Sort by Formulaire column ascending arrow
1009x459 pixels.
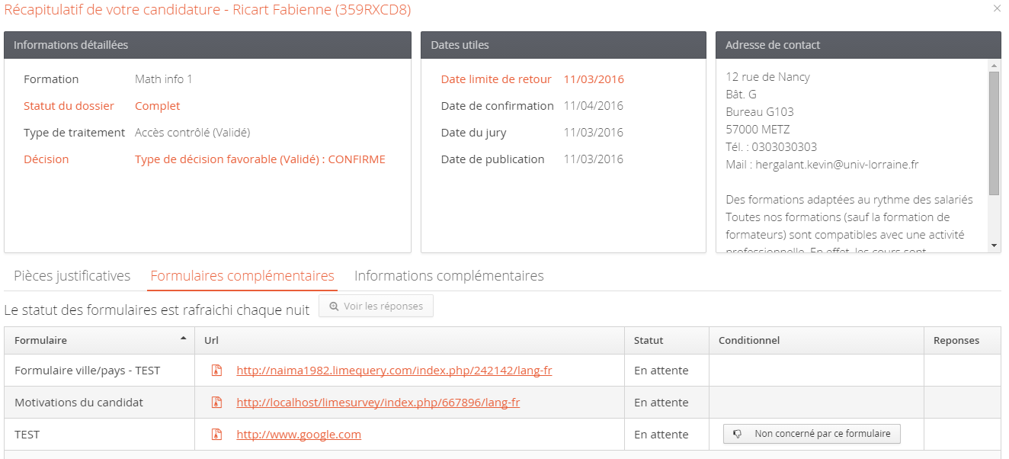(x=183, y=339)
